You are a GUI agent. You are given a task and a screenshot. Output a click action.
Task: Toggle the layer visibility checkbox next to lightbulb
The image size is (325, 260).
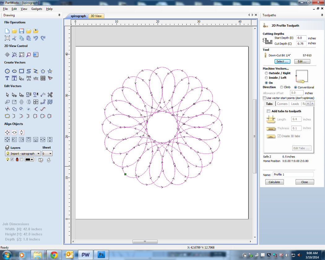pos(12,159)
